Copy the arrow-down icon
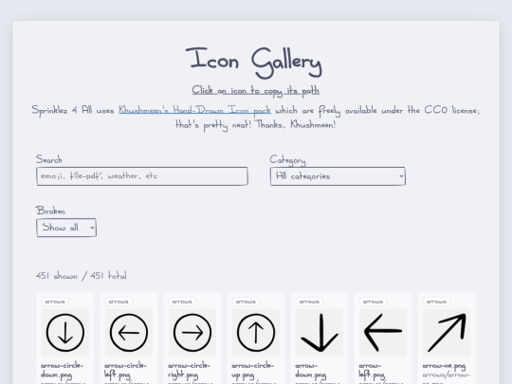 click(320, 333)
